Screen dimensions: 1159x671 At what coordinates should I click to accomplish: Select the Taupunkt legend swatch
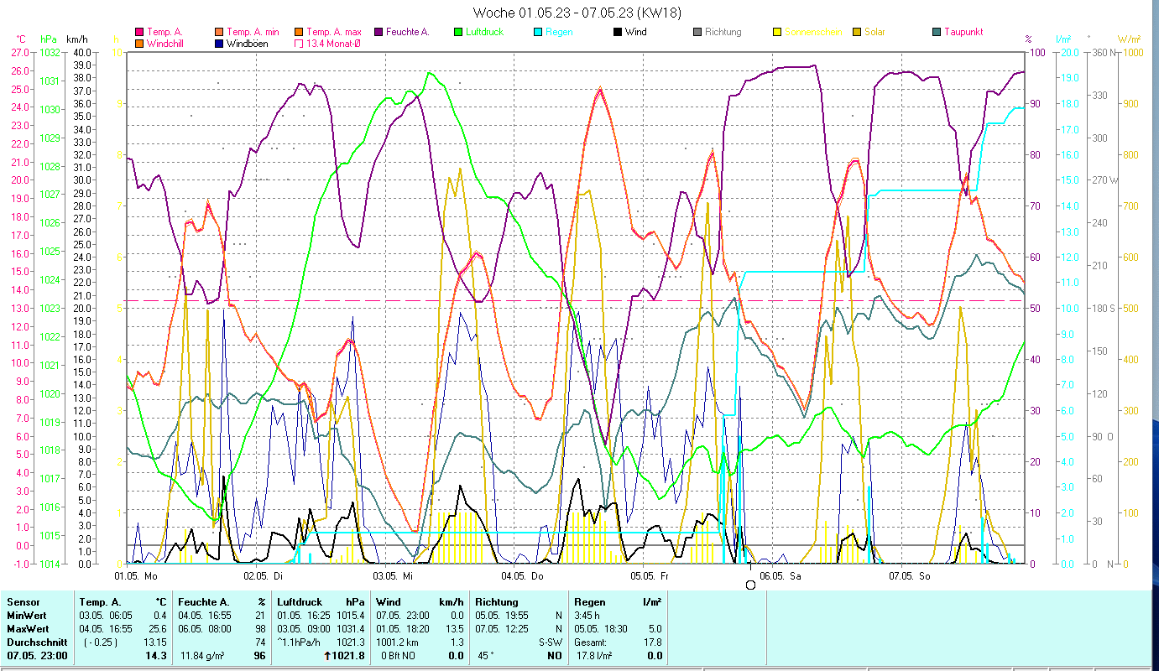point(937,33)
